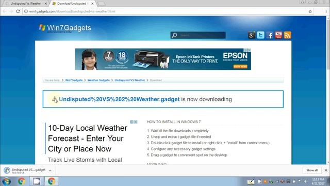330x186 pixels.
Task: Close the Undisputed Vs Weather tab
Action: coord(46,4)
